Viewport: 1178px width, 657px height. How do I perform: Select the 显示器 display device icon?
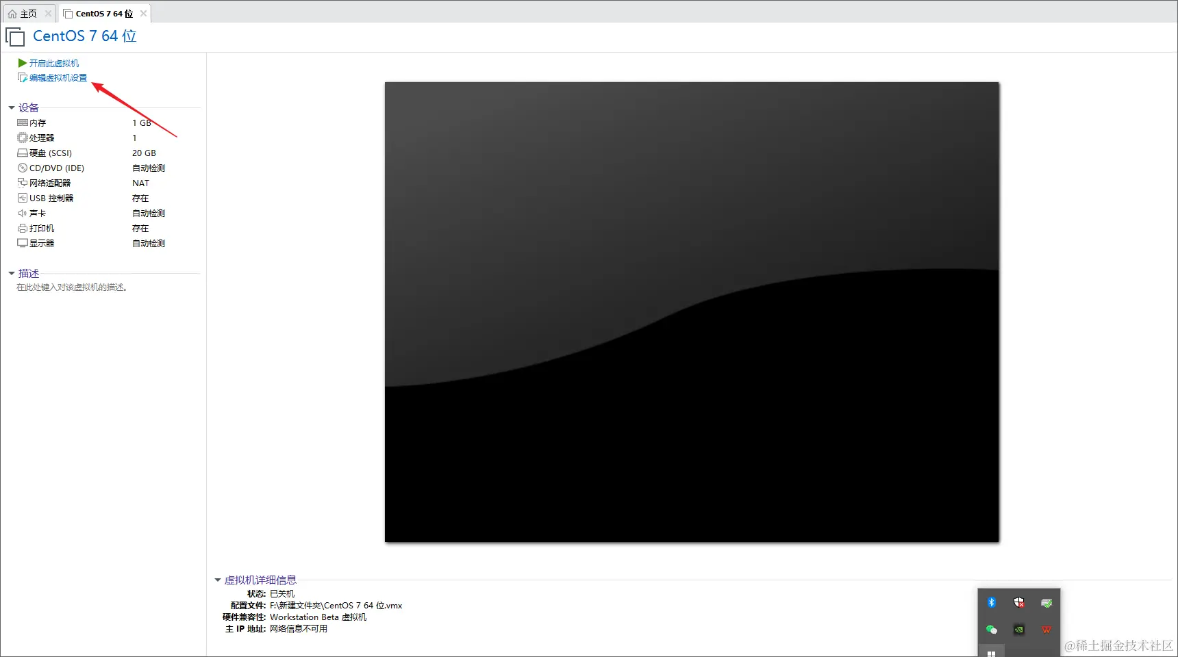22,243
